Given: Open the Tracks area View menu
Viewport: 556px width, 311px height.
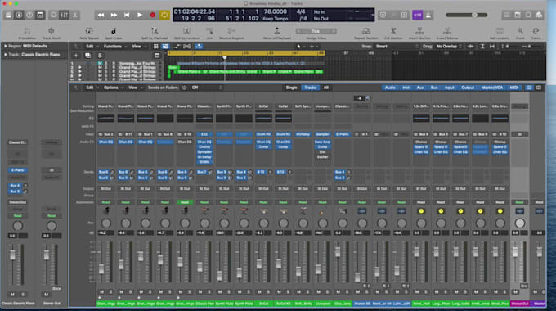Looking at the screenshot, I should tap(138, 47).
